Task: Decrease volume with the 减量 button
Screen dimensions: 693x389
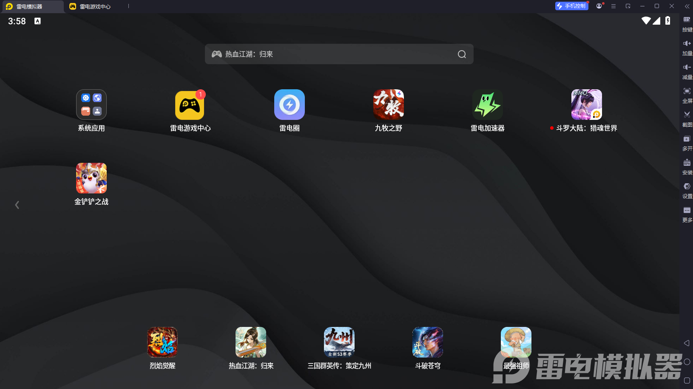Action: click(x=687, y=71)
